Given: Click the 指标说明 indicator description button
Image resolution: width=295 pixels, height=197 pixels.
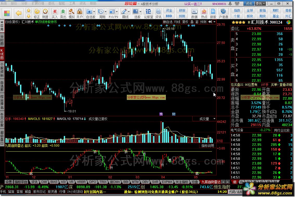Looking at the screenshot, I should click(208, 146).
